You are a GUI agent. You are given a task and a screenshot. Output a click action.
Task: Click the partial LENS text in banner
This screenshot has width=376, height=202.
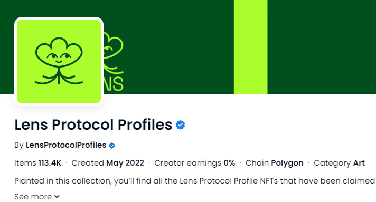(x=114, y=84)
